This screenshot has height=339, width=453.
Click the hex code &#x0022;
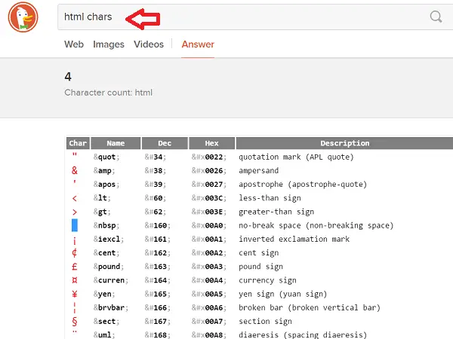(209, 157)
